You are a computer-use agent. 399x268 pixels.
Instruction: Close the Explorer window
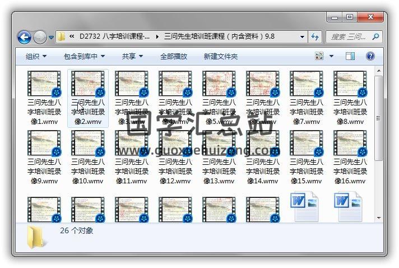[370, 17]
